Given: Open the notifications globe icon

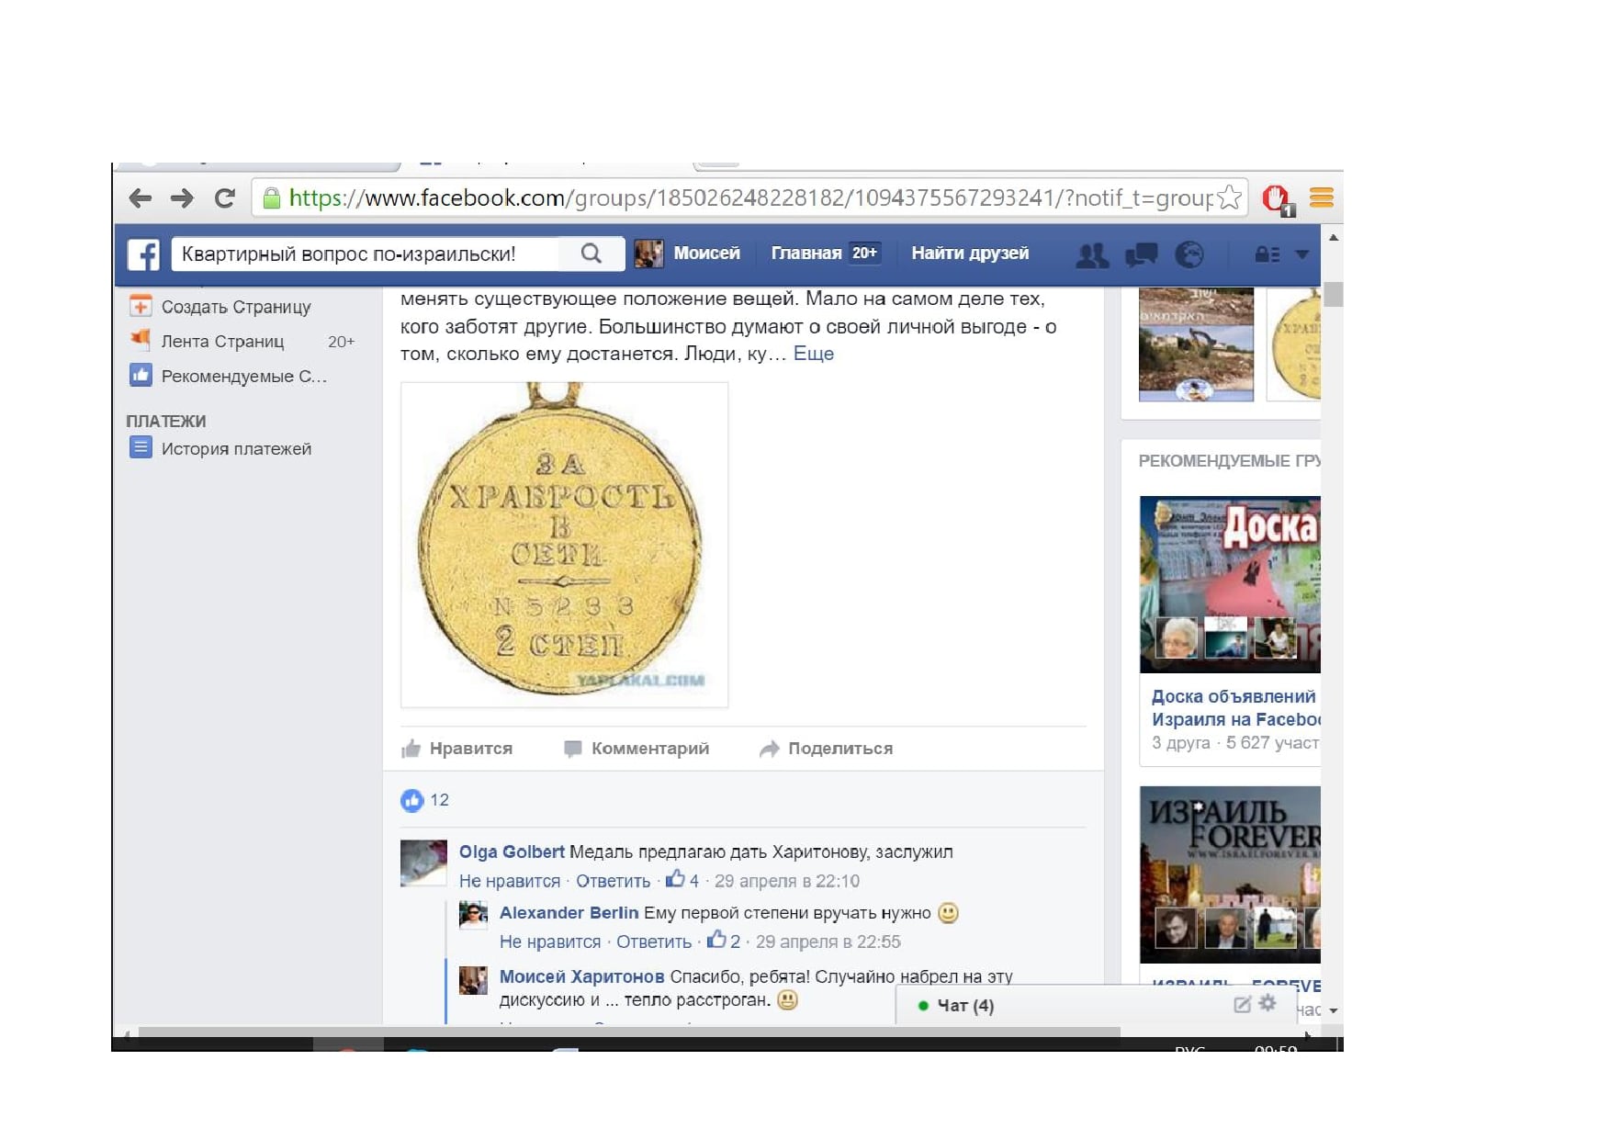Looking at the screenshot, I should point(1189,254).
